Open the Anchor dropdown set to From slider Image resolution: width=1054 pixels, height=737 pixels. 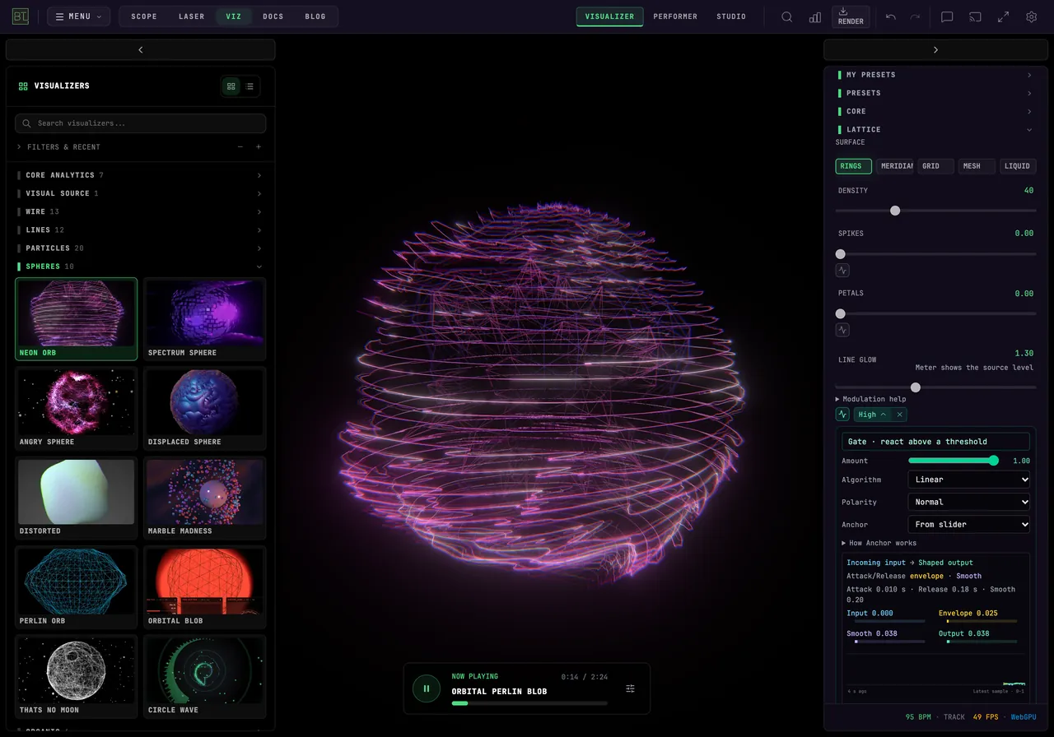[969, 524]
